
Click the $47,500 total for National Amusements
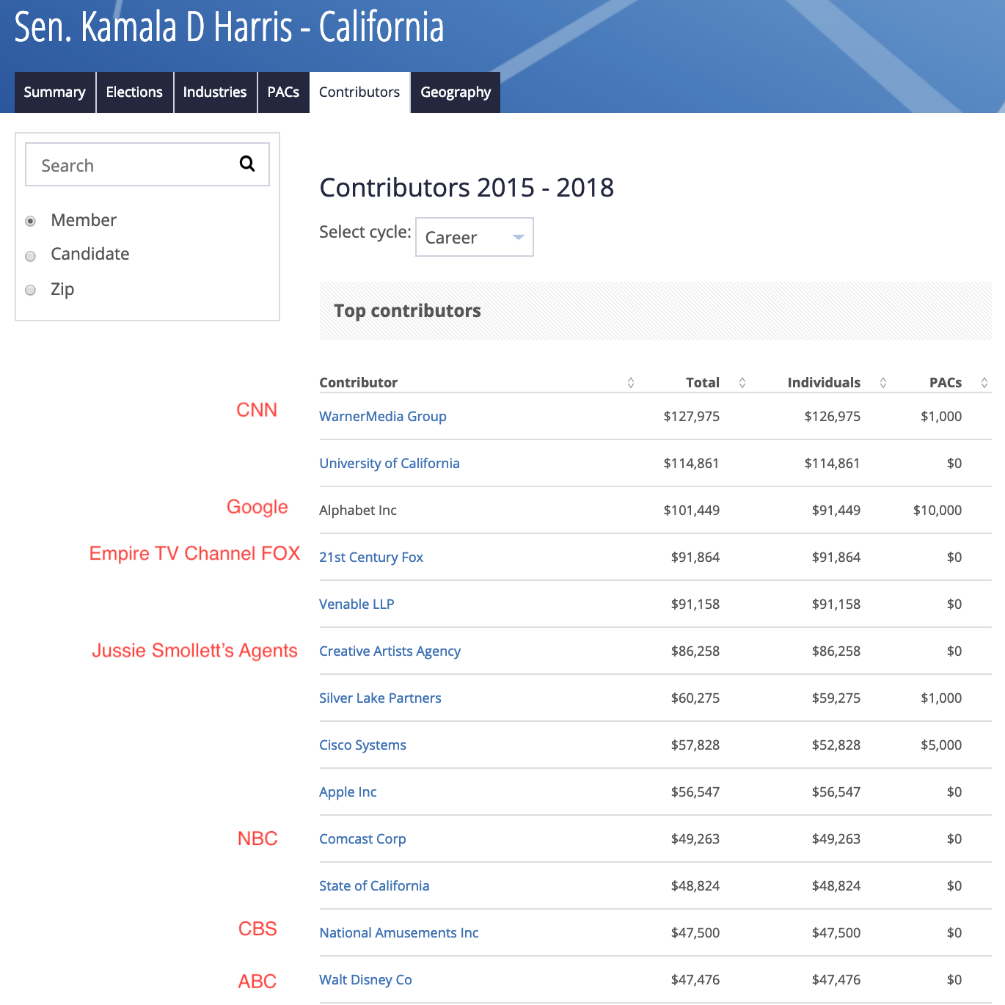pyautogui.click(x=695, y=933)
